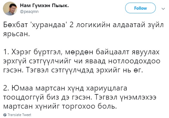Screen dimensions: 169x118
Task: Click the closing words торгохоо боль.
Action: click(x=89, y=107)
